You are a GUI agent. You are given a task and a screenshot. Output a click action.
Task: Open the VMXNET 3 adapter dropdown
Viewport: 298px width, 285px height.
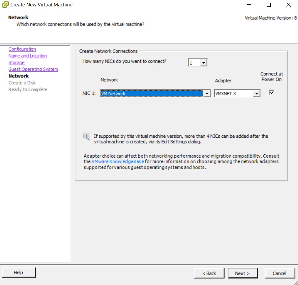[257, 94]
